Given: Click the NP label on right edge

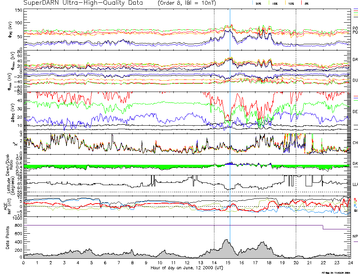Looking at the screenshot, I should coord(354,237).
